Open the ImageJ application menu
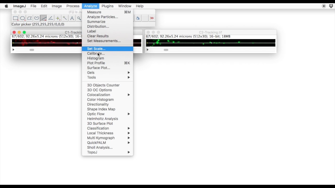 19,6
